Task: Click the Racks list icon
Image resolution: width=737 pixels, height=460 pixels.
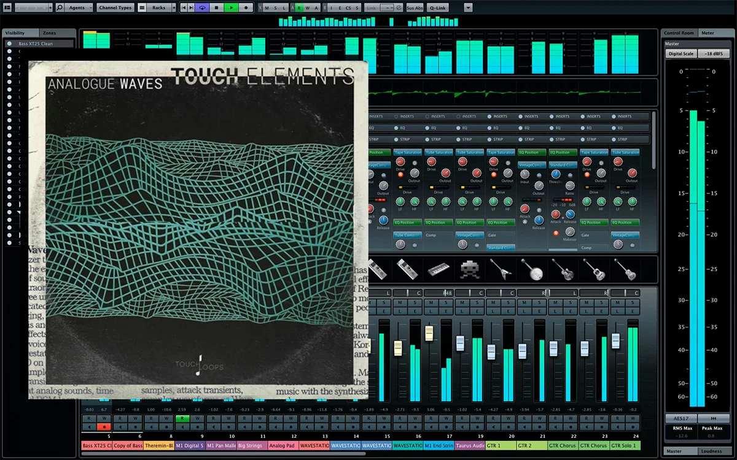Action: coord(142,7)
